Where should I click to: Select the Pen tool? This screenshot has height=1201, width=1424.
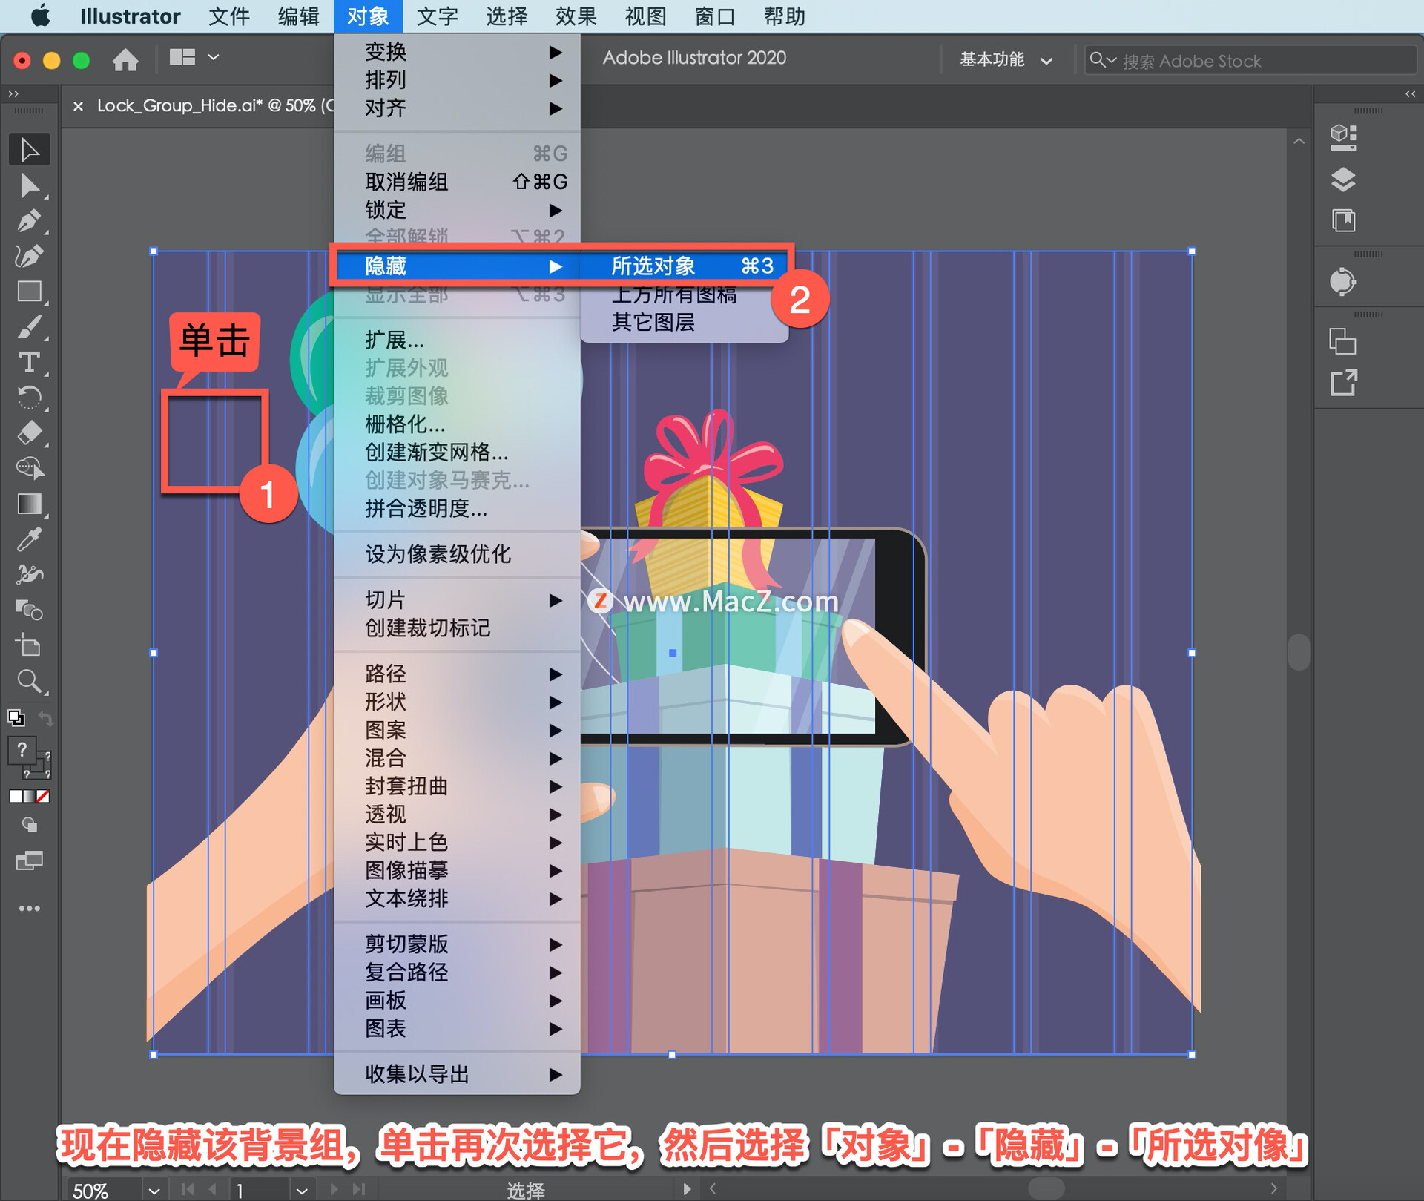click(30, 220)
